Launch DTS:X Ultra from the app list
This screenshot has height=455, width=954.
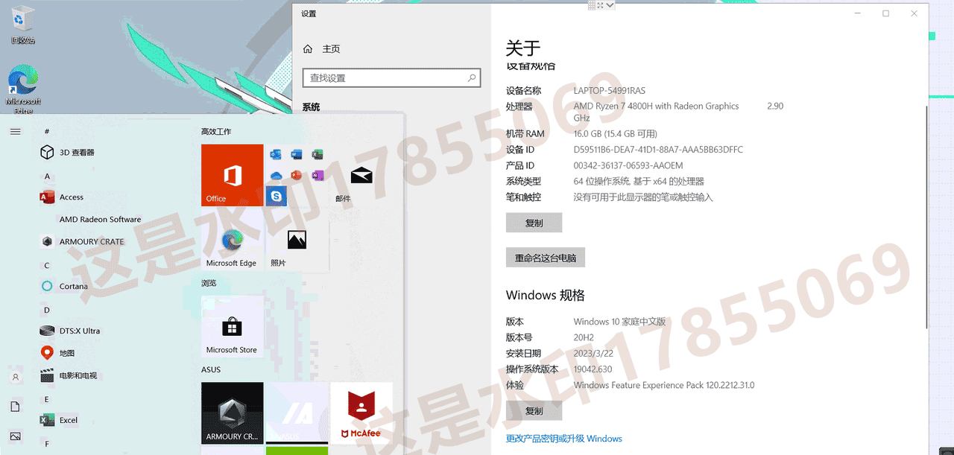click(79, 331)
